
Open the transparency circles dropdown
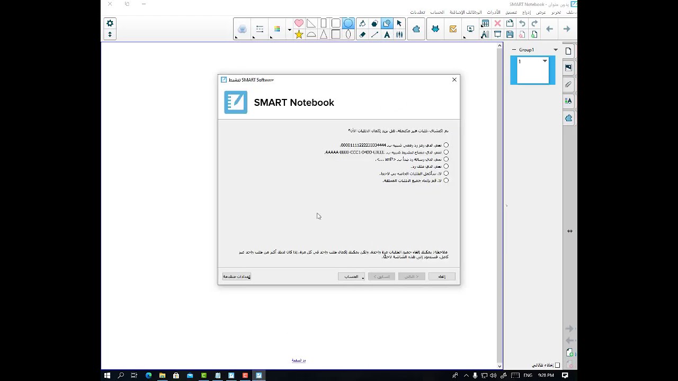[x=242, y=29]
